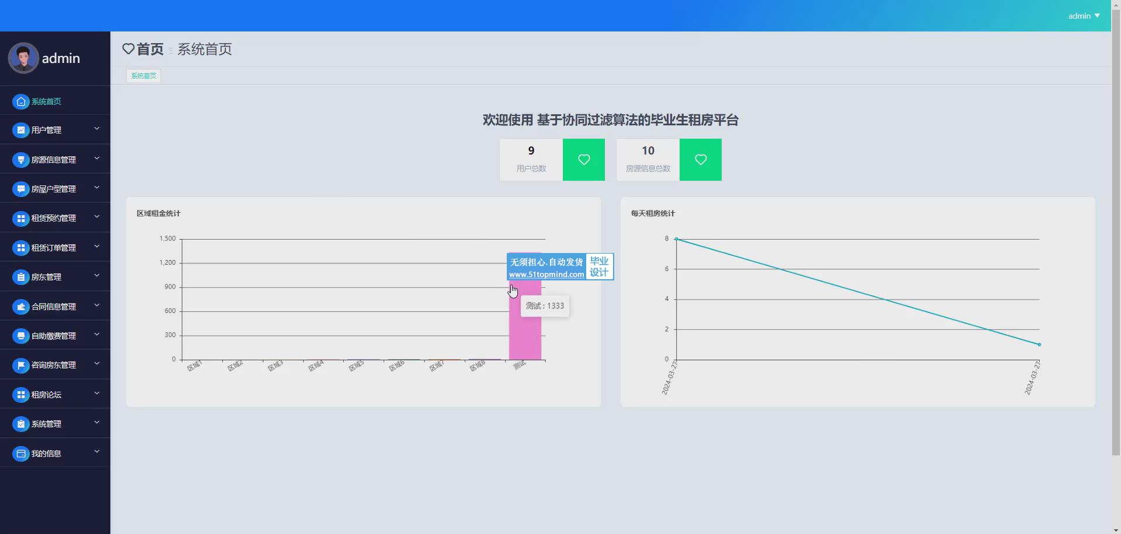Expand the 租赁预约管理 chevron
The width and height of the screenshot is (1121, 534).
click(x=97, y=217)
